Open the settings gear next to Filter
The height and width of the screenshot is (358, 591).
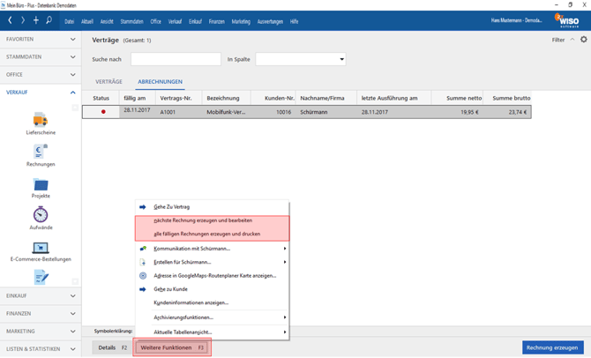(583, 40)
